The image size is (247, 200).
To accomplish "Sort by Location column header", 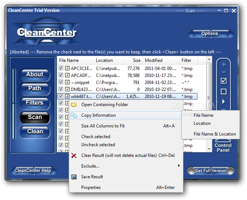I will coord(109,60).
